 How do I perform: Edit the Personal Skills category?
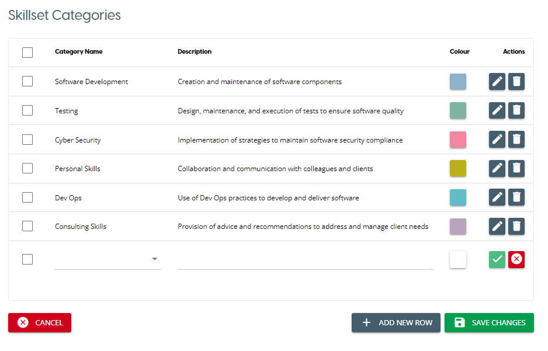point(497,168)
